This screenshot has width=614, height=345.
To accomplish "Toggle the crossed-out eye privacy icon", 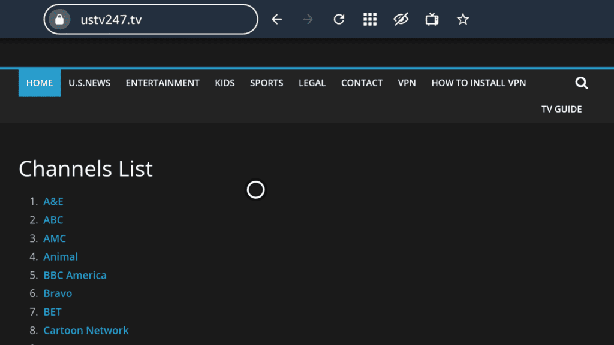I will [401, 19].
